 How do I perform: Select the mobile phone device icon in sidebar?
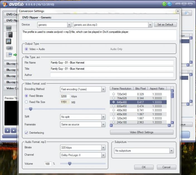pyautogui.click(x=9, y=35)
